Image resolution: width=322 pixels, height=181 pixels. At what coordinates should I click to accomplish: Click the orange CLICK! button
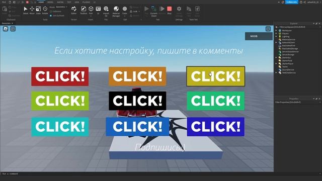pyautogui.click(x=137, y=76)
